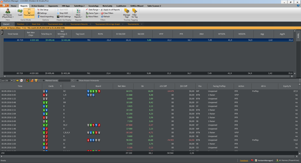Image resolution: width=301 pixels, height=163 pixels.
Task: Open the HM Apps ribbon tab
Action: pos(66,6)
